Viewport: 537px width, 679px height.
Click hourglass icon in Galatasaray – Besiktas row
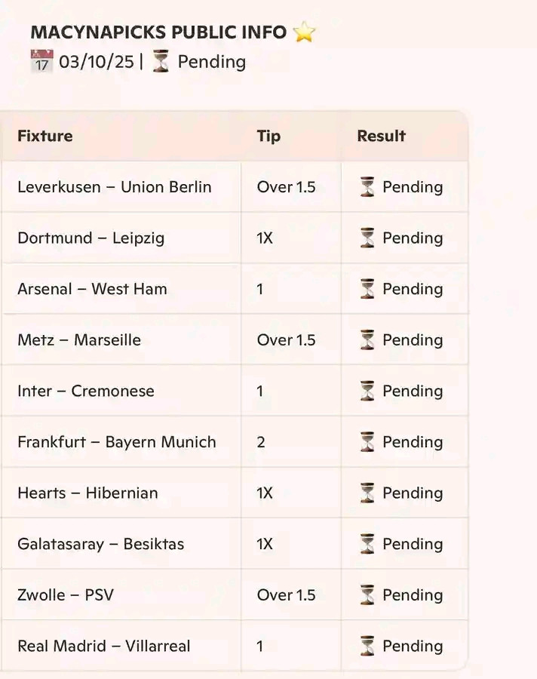point(367,544)
